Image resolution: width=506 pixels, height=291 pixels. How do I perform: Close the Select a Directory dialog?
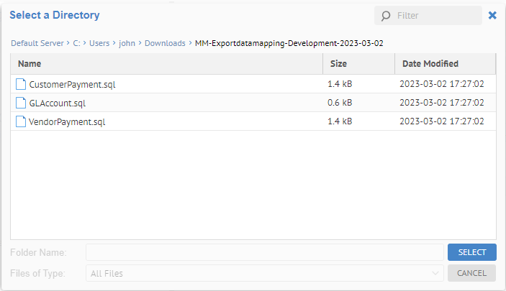pos(492,15)
